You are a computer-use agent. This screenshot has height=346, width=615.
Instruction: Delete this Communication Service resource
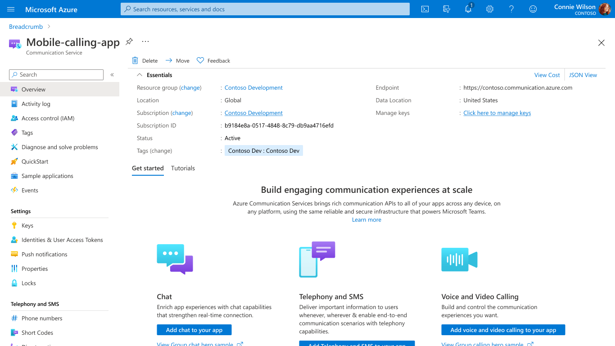pyautogui.click(x=145, y=60)
